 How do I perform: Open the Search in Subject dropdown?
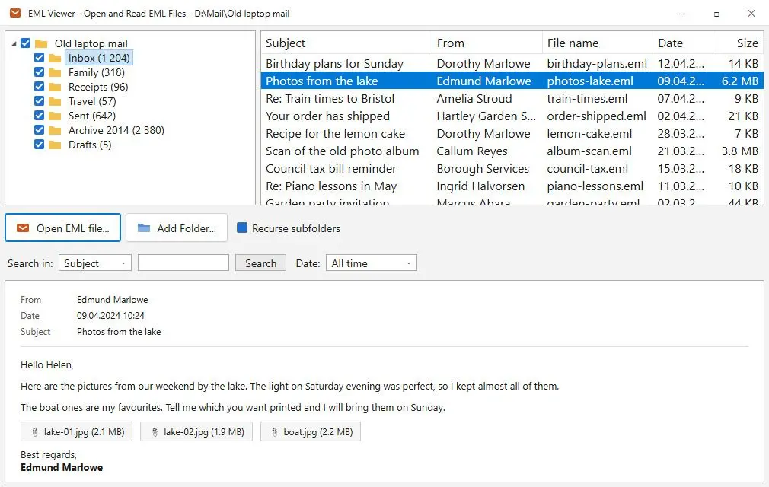click(95, 263)
